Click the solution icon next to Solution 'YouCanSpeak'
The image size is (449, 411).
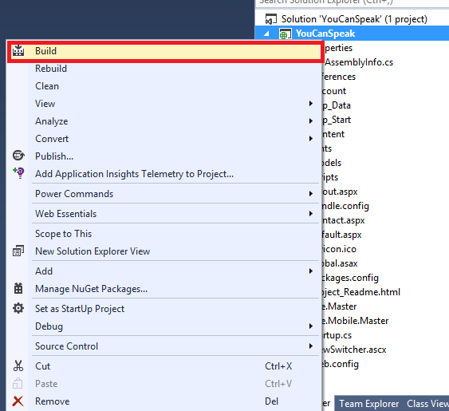(270, 19)
